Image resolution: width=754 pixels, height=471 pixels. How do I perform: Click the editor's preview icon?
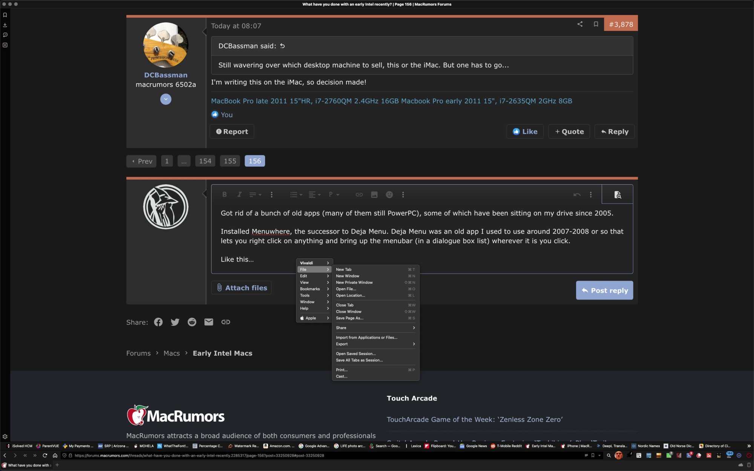pyautogui.click(x=617, y=194)
